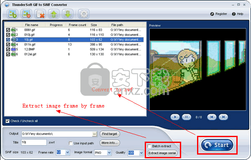
Task: Toggle the checkbox for 10j.gif
Action: (x=8, y=40)
